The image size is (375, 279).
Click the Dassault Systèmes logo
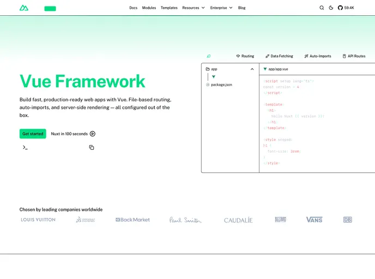pyautogui.click(x=86, y=220)
